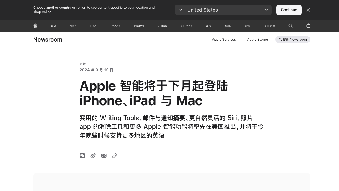The height and width of the screenshot is (191, 339).
Task: Open the United States country dropdown
Action: [x=223, y=10]
